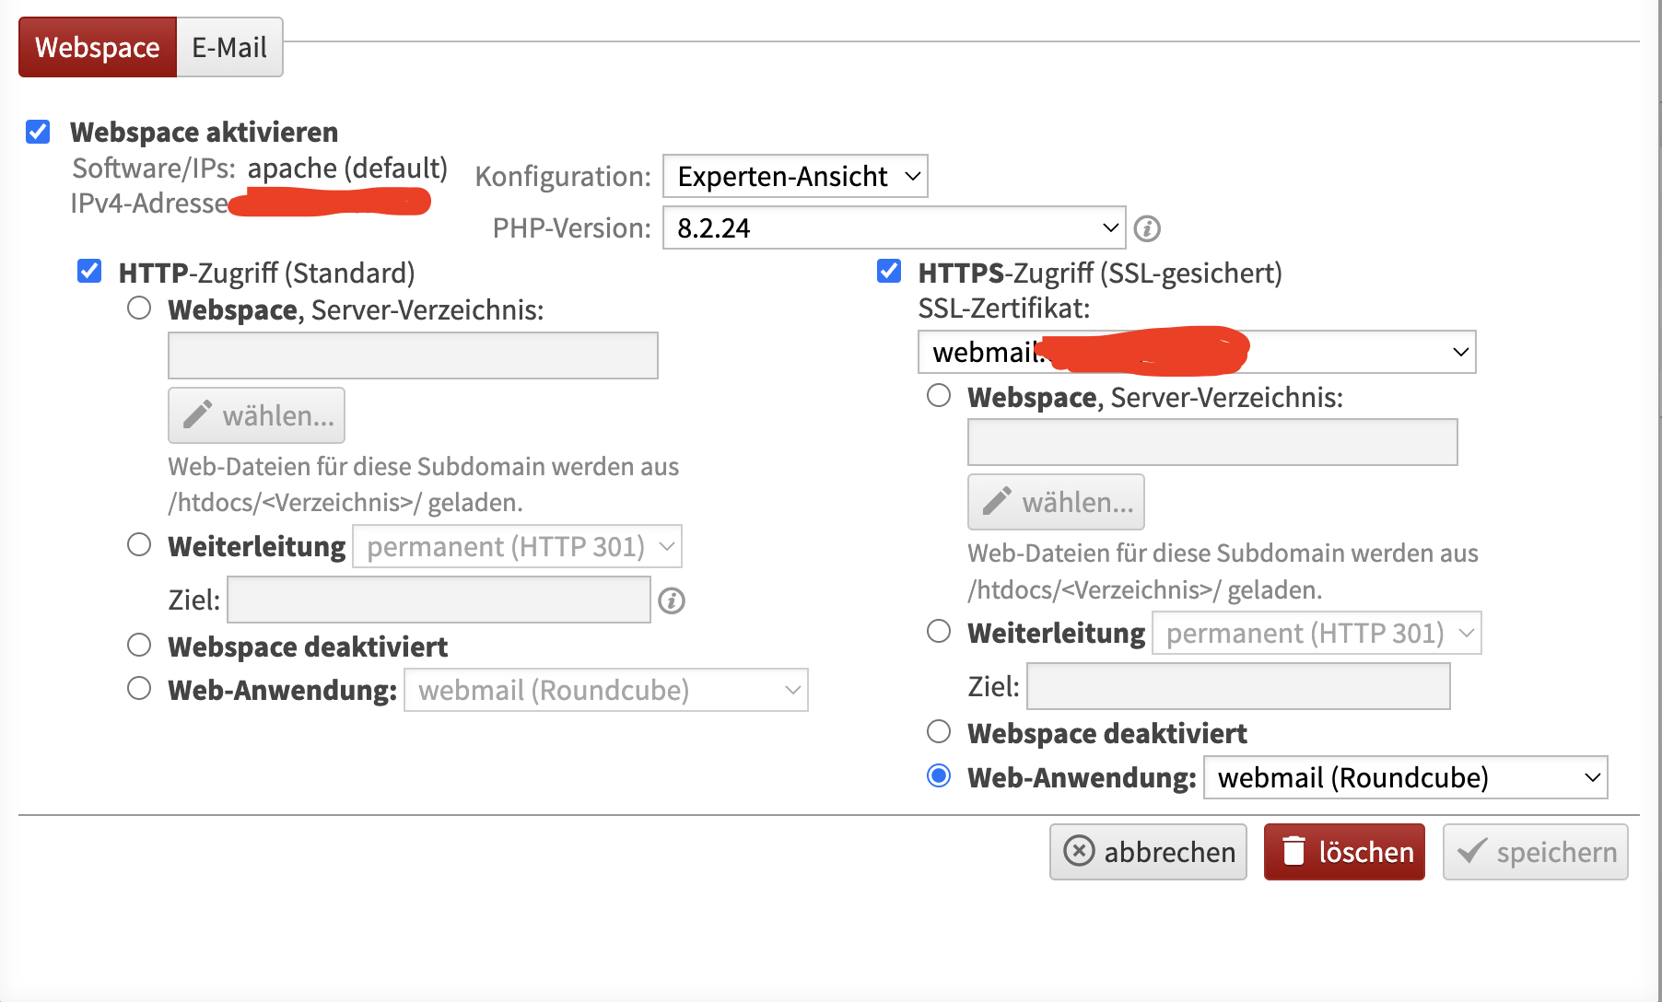Open the Konfiguration Experten-Ansicht dropdown

795,176
